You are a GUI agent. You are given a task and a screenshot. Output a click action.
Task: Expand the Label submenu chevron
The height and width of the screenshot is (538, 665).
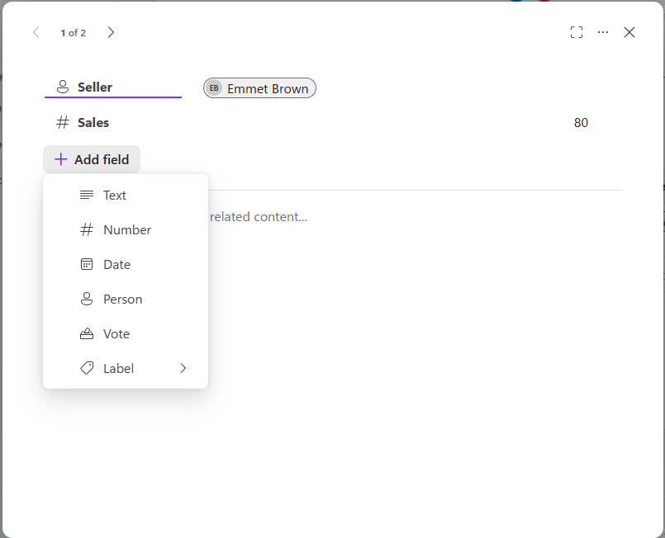pos(183,369)
